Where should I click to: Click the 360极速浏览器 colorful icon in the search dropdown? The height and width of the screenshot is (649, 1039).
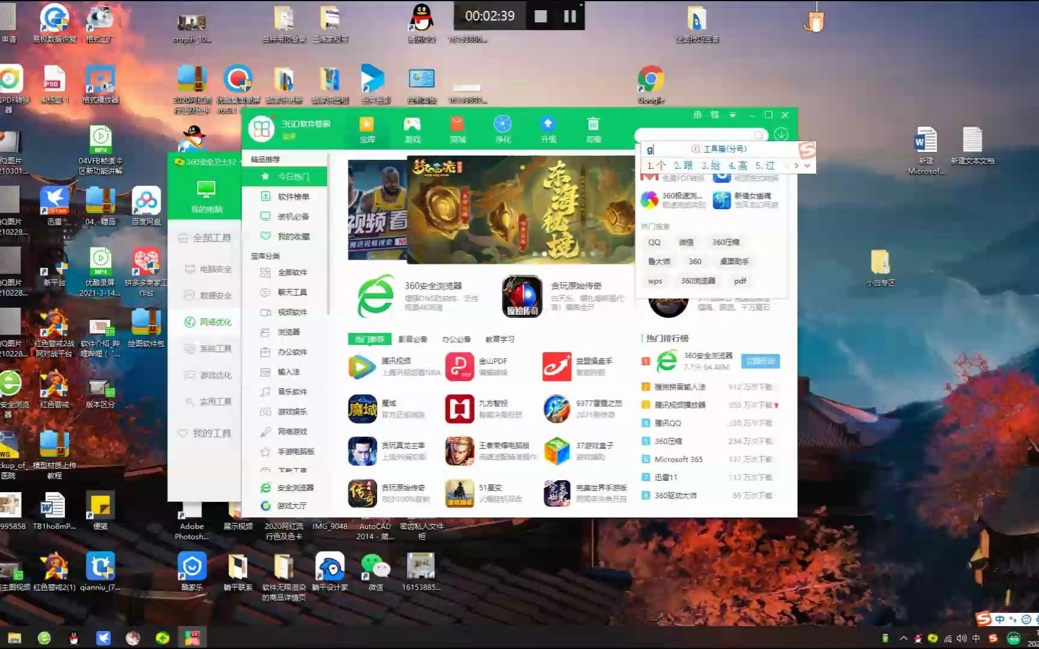649,200
